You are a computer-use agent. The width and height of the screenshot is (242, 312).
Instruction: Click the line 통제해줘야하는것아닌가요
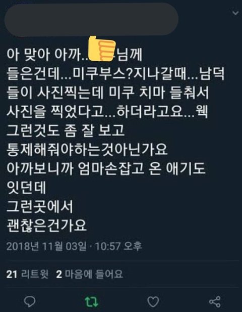point(87,150)
